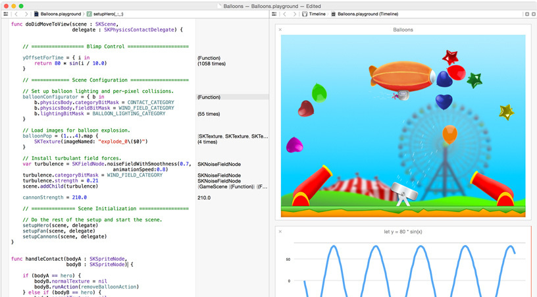
Task: Click the silver fan in Balloons scene
Action: [x=404, y=194]
